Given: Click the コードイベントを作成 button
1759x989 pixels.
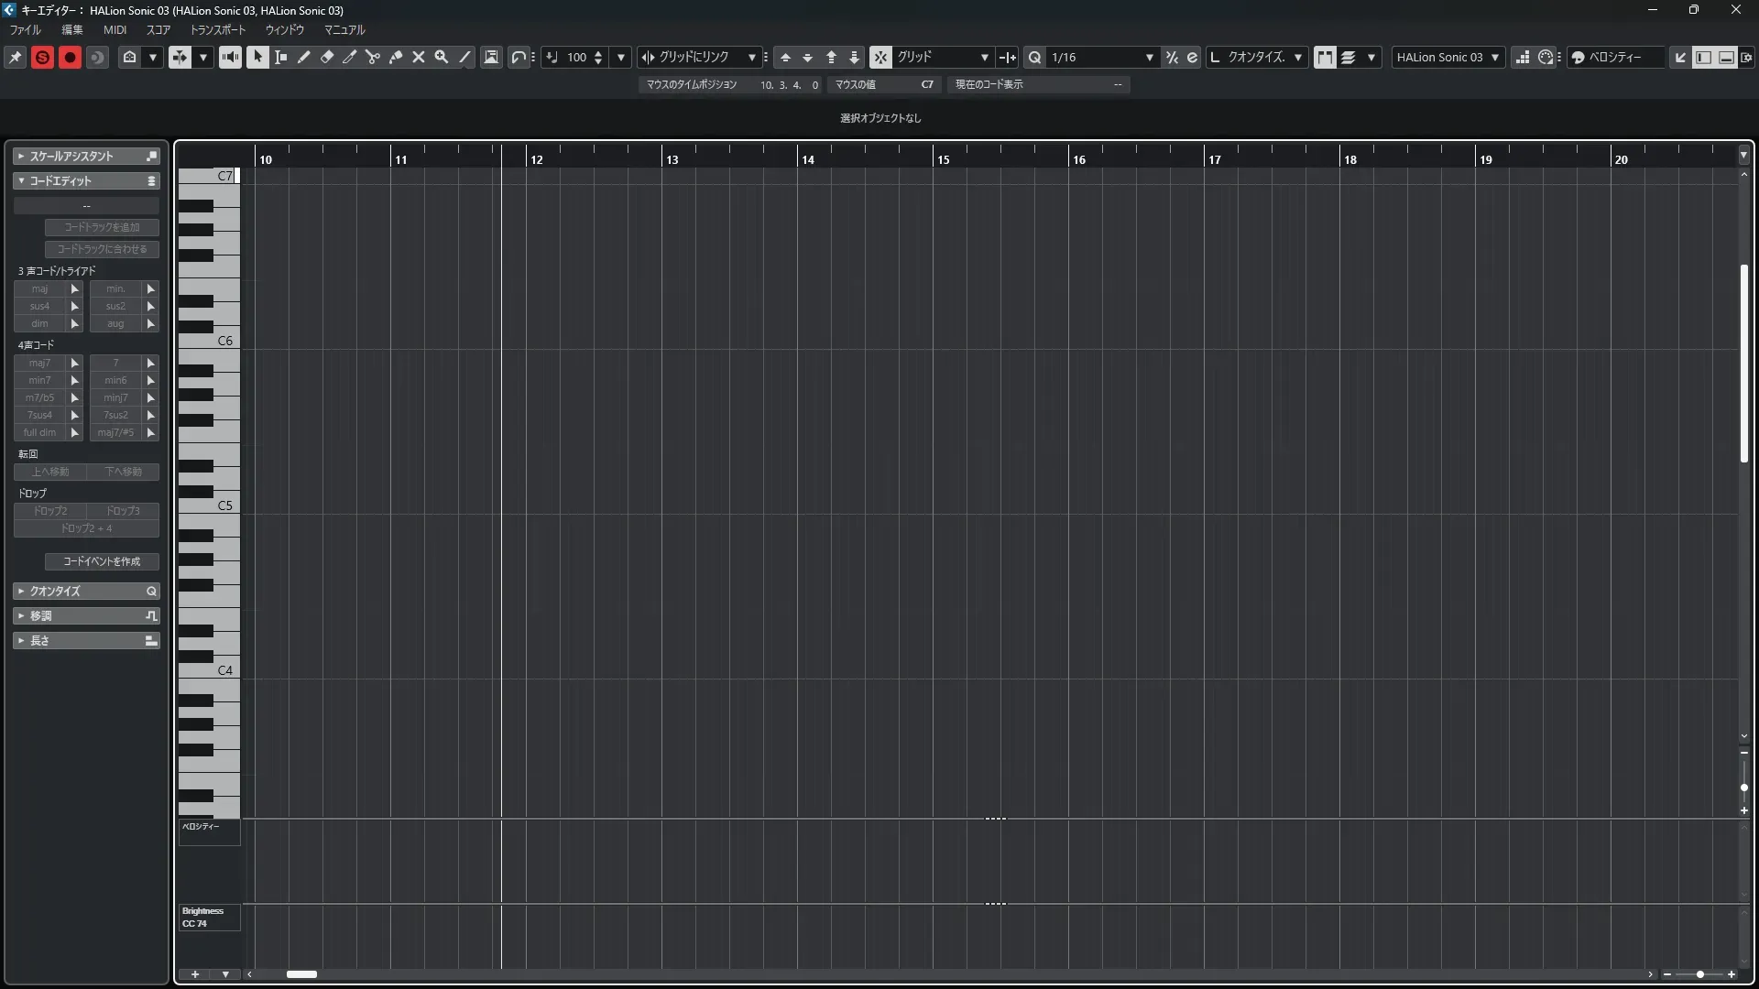Looking at the screenshot, I should coord(102,561).
